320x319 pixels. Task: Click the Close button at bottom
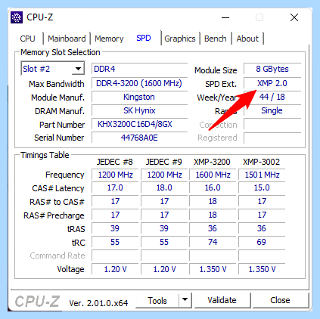coord(280,300)
